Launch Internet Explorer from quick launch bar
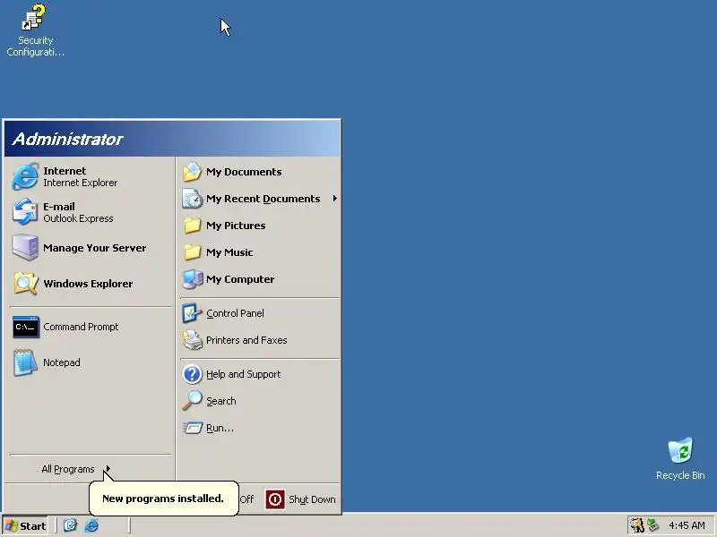Viewport: 717px width, 537px height. pos(91,525)
